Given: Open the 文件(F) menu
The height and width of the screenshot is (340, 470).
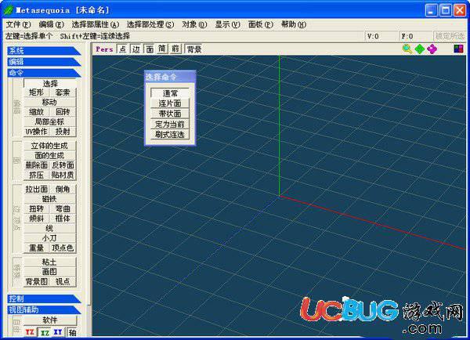Looking at the screenshot, I should (x=18, y=24).
